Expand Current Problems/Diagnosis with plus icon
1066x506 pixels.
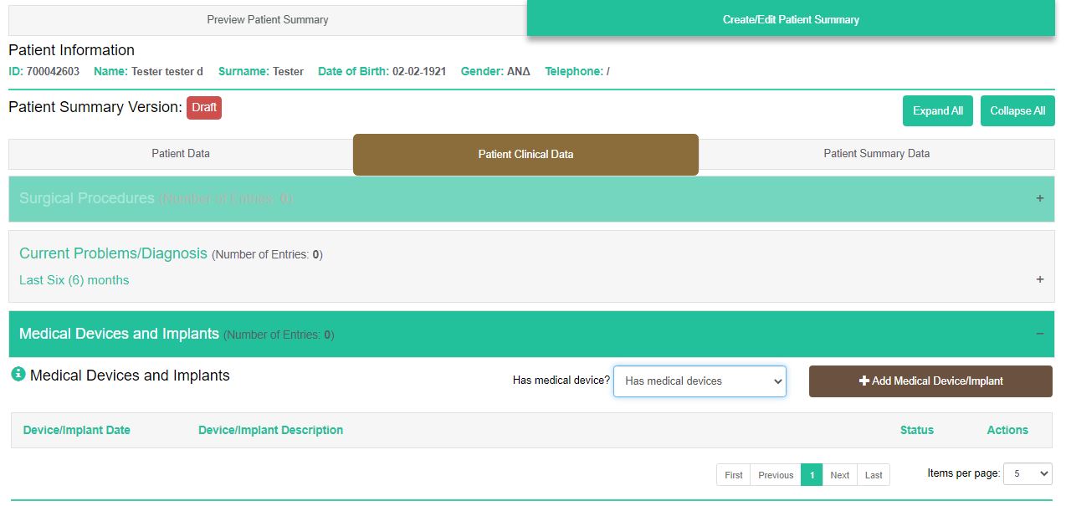pyautogui.click(x=1039, y=279)
